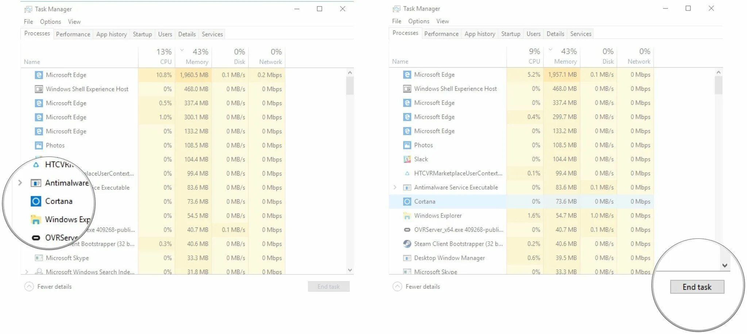
Task: Click Photos app icon in left window
Action: 39,145
